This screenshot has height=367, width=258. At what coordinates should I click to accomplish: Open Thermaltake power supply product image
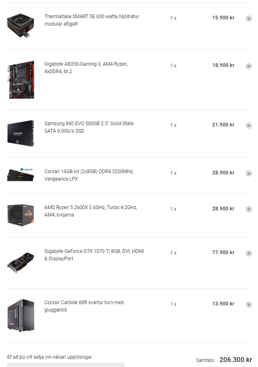tap(21, 26)
